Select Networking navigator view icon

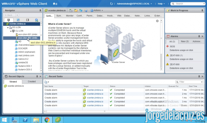[37, 20]
